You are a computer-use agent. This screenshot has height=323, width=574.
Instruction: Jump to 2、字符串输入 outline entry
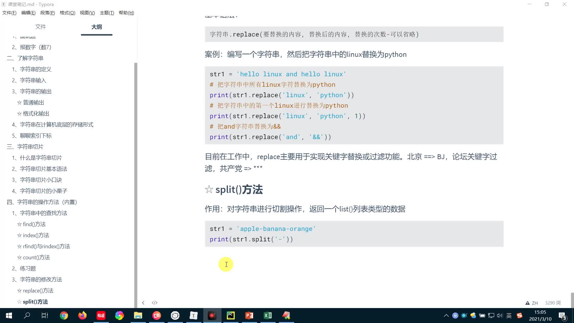coord(29,80)
